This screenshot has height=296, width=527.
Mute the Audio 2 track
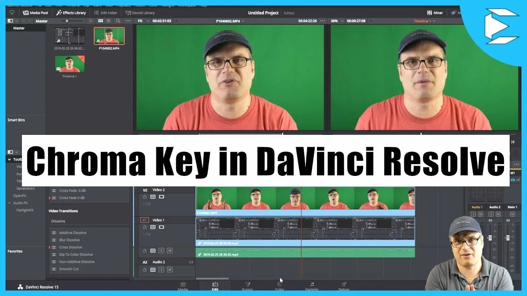[169, 270]
